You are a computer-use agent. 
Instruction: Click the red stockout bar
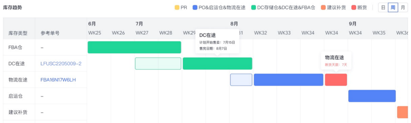[336, 80]
